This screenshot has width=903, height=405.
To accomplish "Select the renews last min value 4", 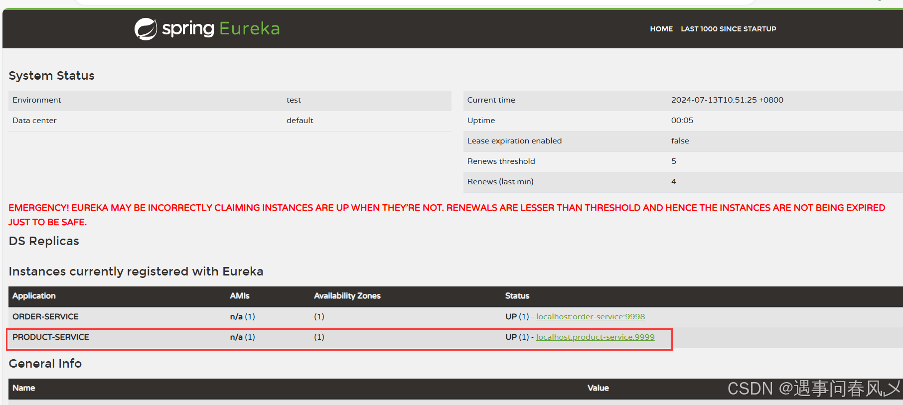I will point(674,182).
